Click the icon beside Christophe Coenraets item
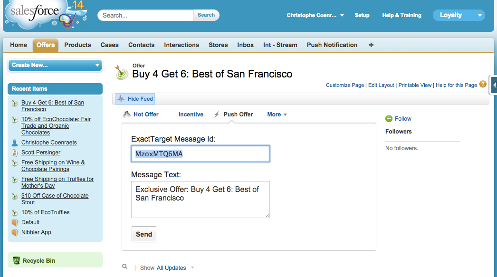The width and height of the screenshot is (497, 277). 15,143
